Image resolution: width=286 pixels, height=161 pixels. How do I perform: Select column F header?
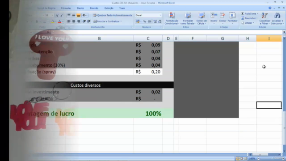(x=193, y=38)
